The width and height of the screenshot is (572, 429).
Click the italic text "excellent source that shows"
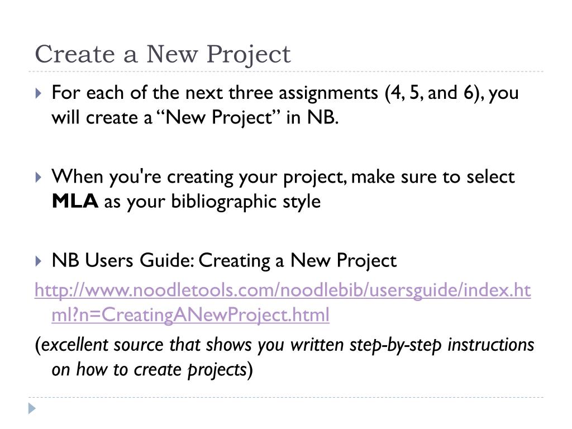pyautogui.click(x=144, y=345)
